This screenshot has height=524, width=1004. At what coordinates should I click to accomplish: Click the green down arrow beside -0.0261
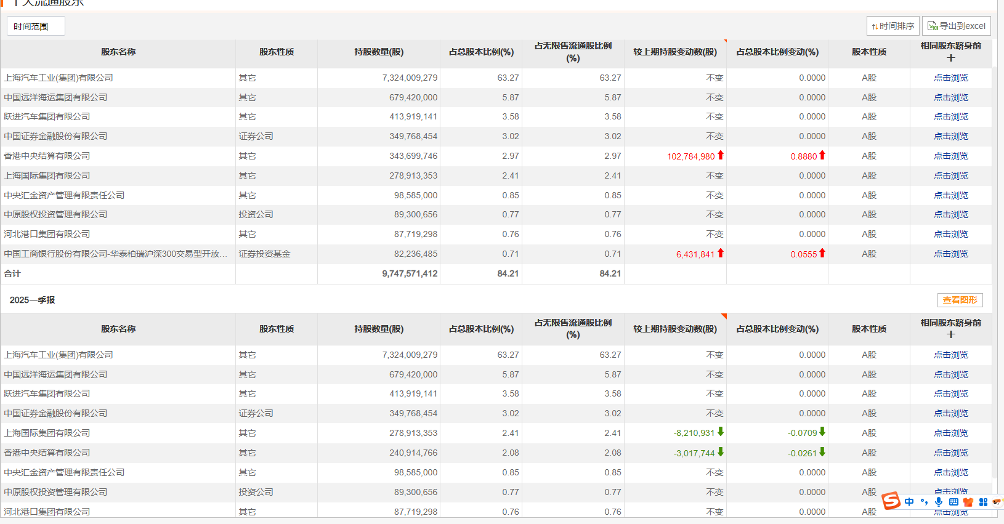click(x=822, y=452)
